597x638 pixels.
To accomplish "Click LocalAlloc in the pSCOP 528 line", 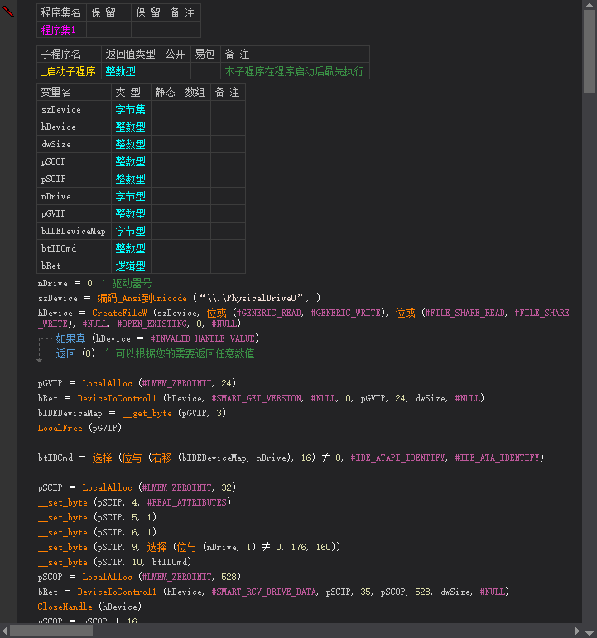I will (x=107, y=577).
